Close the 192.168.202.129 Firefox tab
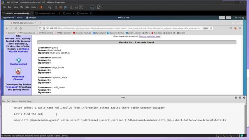Screen dimensions: 249x140 coord(35,23)
